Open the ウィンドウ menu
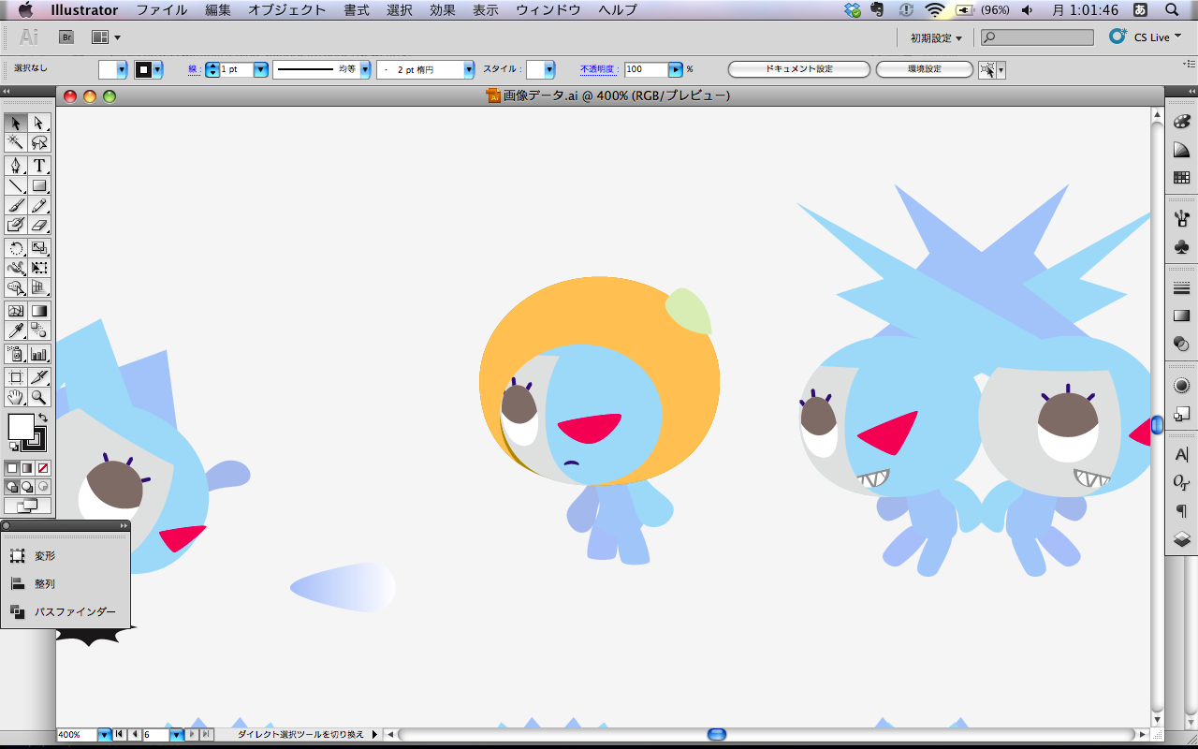The height and width of the screenshot is (749, 1198). [548, 10]
